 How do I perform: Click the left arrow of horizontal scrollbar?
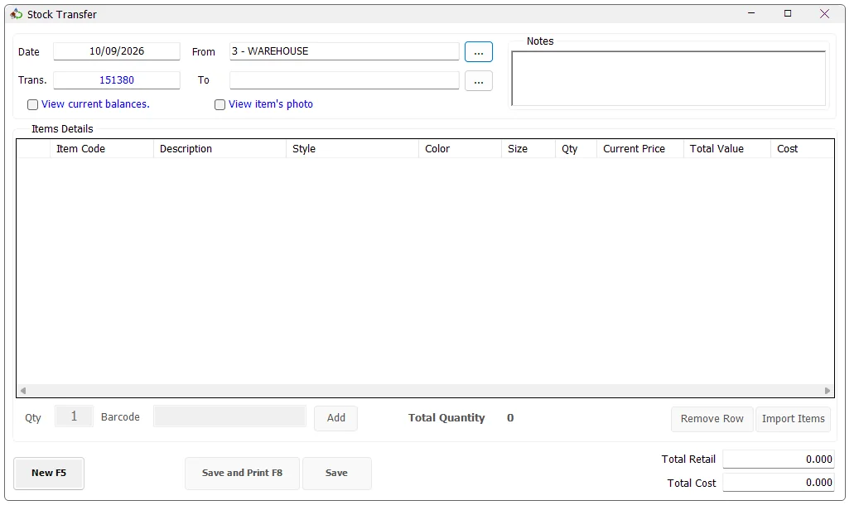(23, 391)
